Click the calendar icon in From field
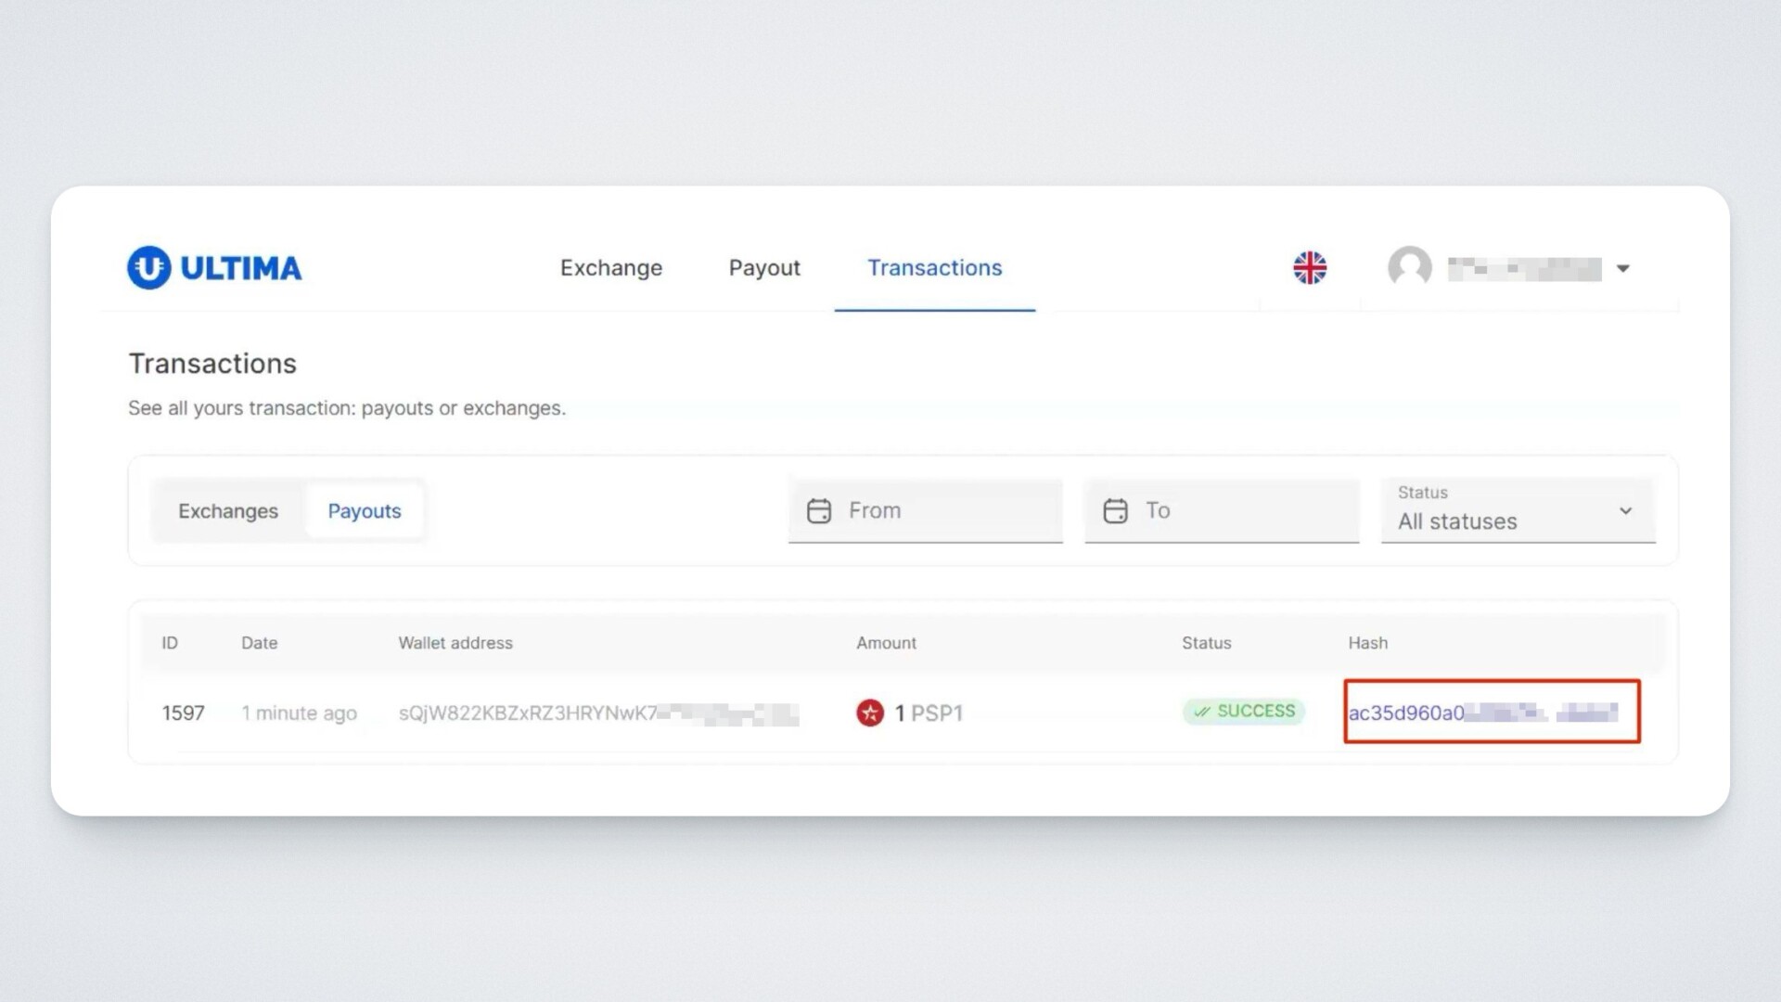This screenshot has width=1781, height=1002. click(819, 511)
